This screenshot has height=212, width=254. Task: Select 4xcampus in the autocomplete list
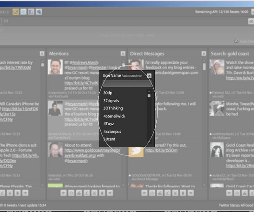click(112, 131)
